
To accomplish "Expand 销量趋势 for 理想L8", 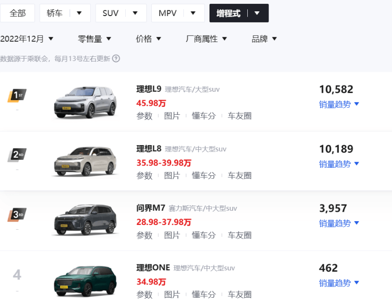I will [x=339, y=164].
